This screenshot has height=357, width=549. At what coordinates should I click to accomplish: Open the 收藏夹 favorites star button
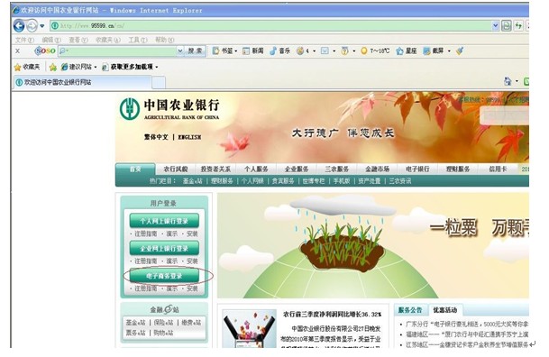coord(27,67)
